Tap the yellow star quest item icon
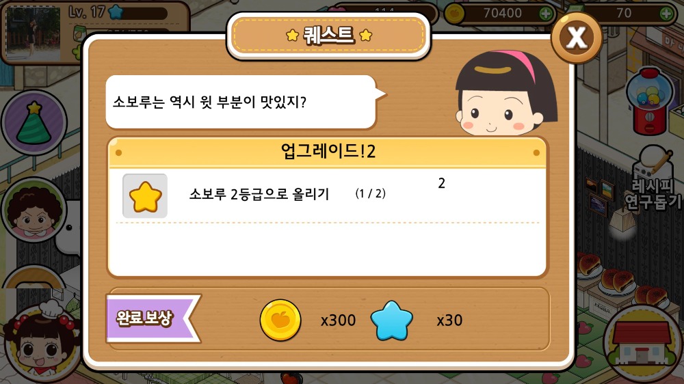This screenshot has height=384, width=684. tap(145, 195)
